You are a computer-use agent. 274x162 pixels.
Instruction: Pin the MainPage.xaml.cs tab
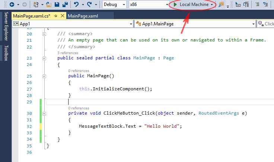(56, 16)
